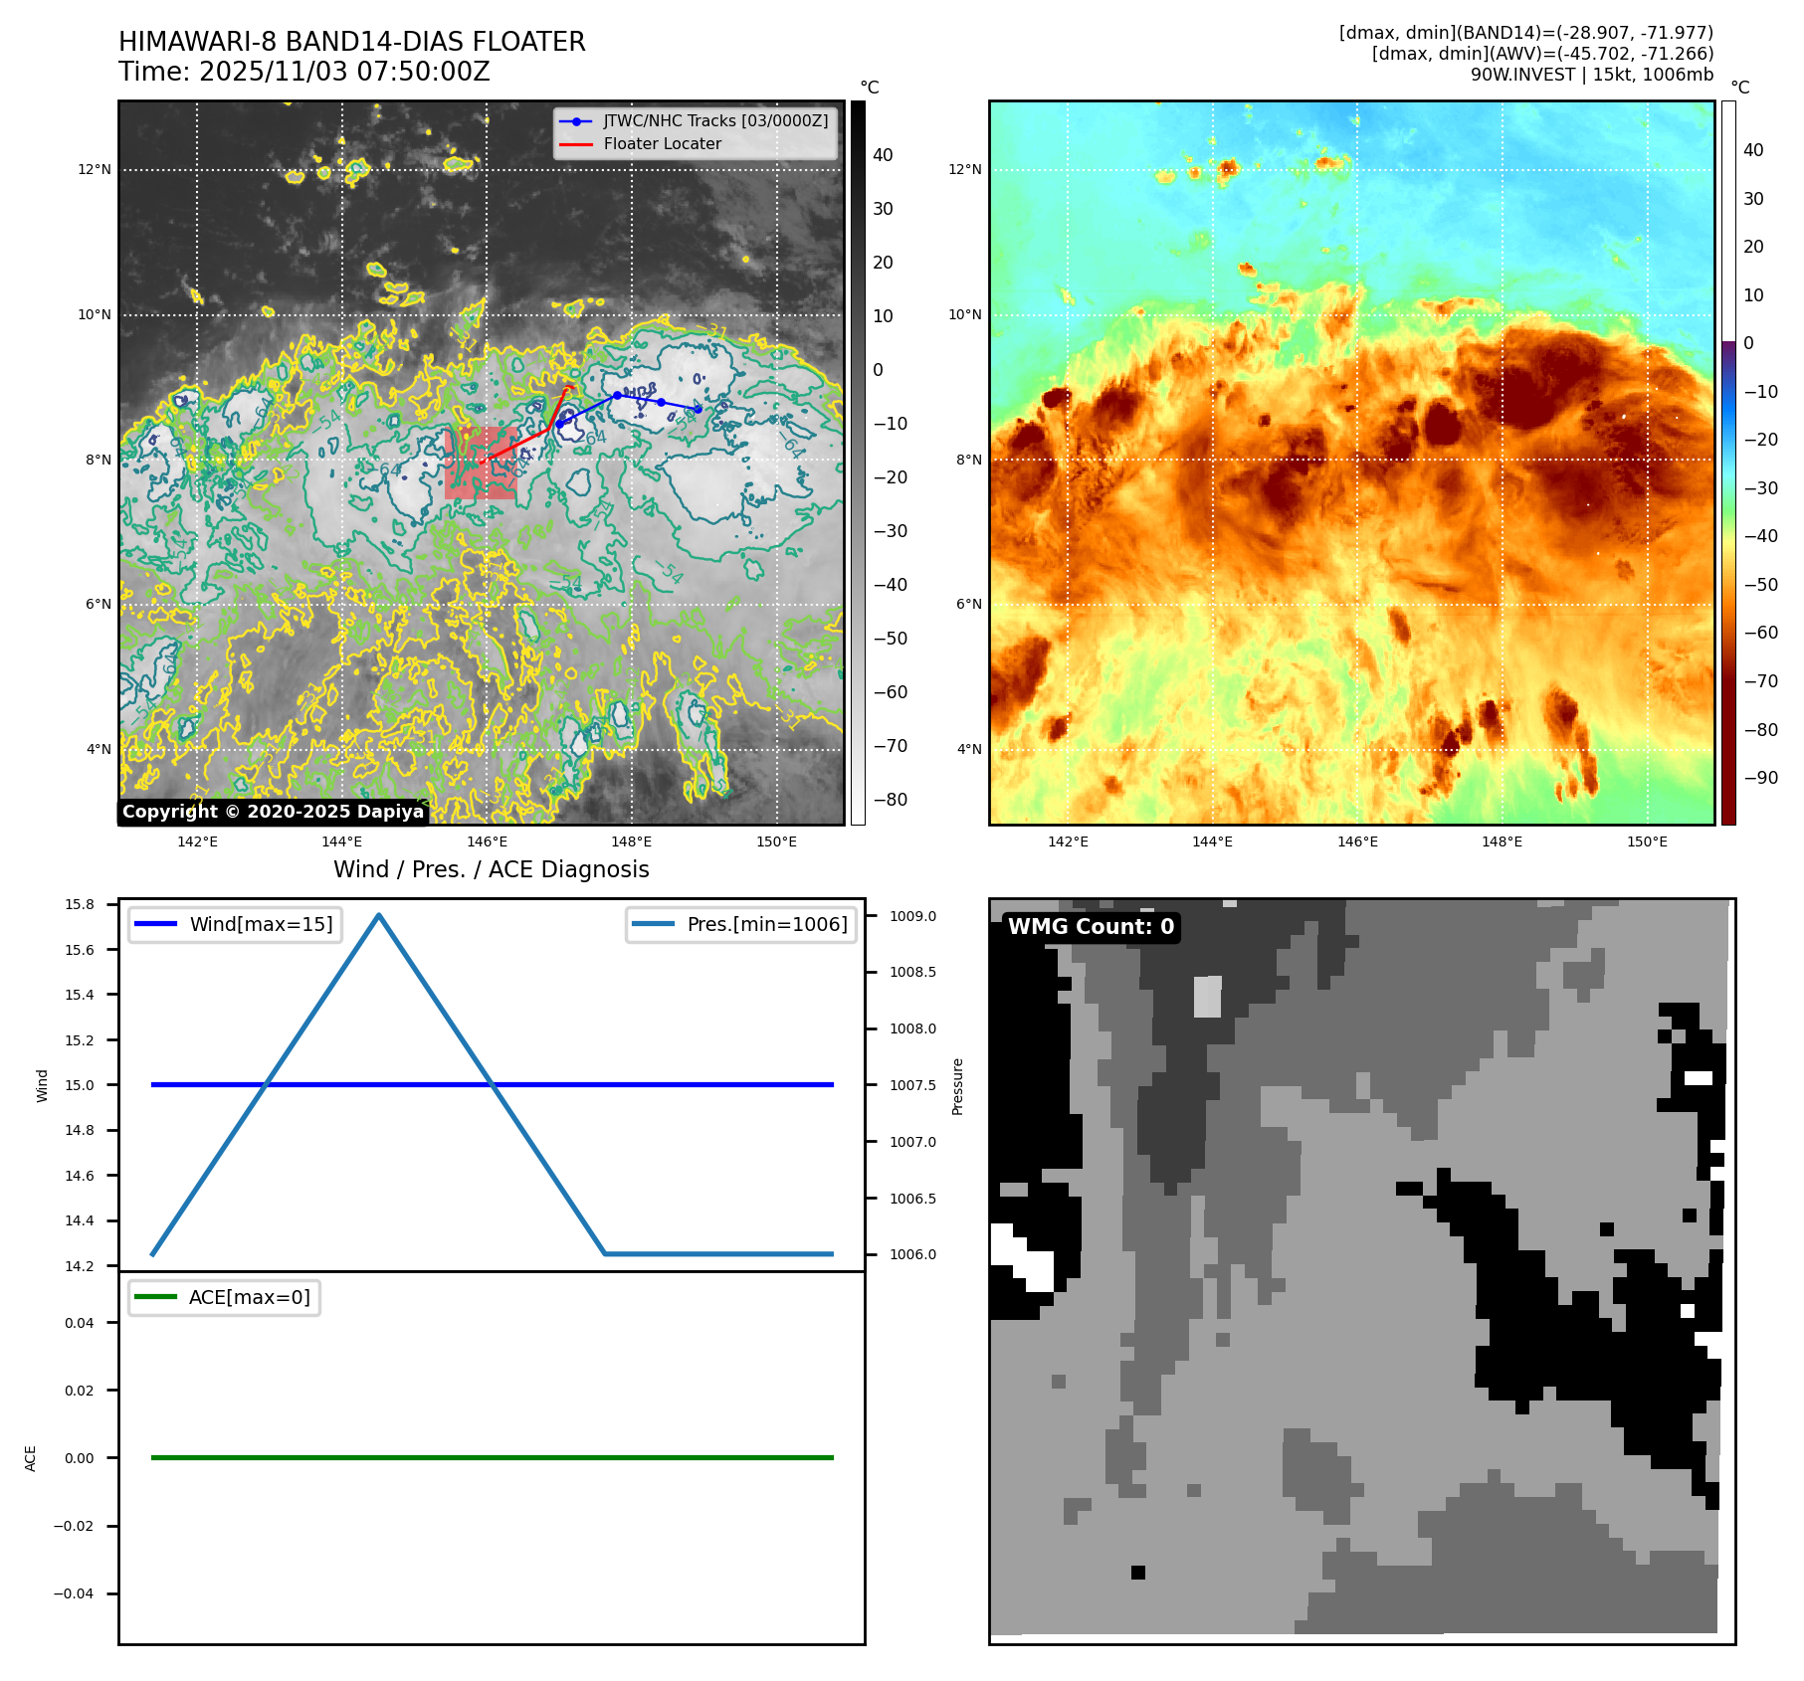The image size is (1804, 1681).
Task: Click the WMG Count: 0 label
Action: coord(1091,927)
